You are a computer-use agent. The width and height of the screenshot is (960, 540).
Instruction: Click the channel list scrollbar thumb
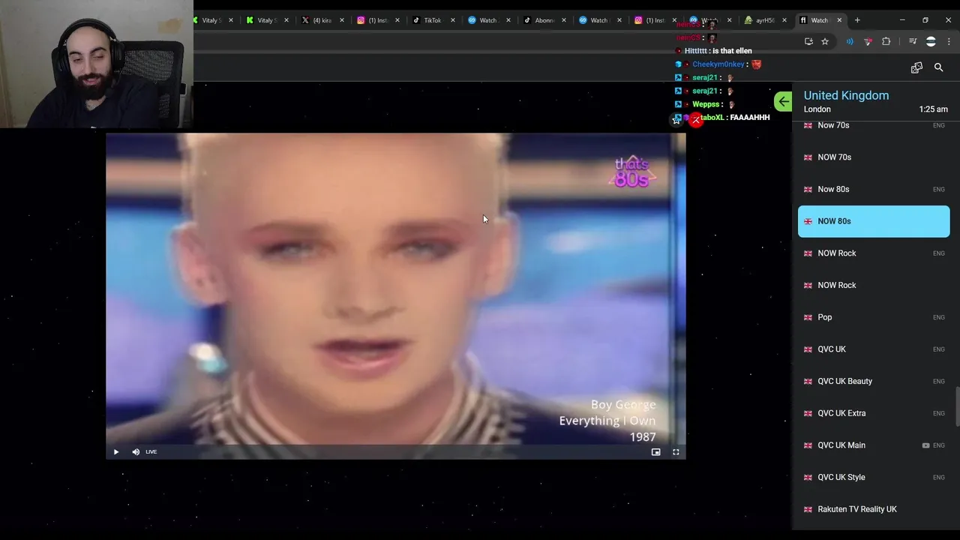click(958, 405)
